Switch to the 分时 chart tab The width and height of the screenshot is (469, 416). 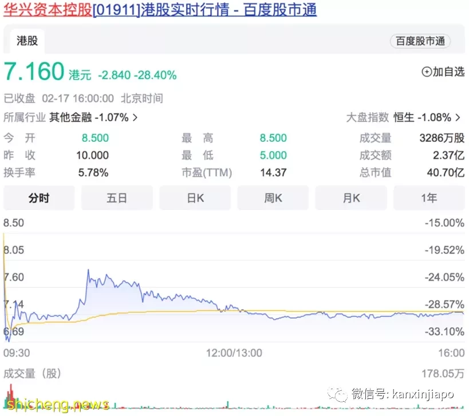pos(39,198)
